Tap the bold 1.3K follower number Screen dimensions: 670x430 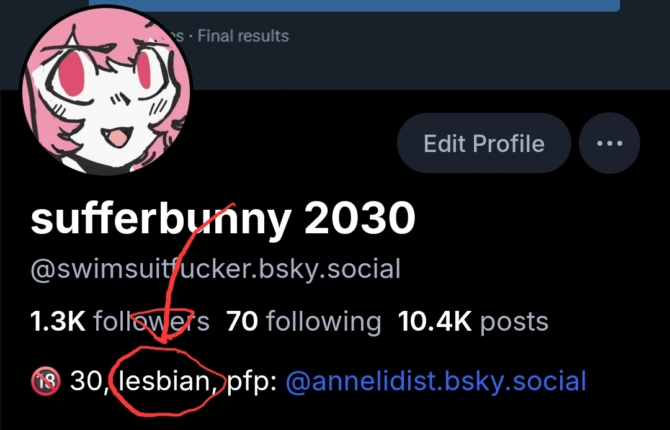58,321
